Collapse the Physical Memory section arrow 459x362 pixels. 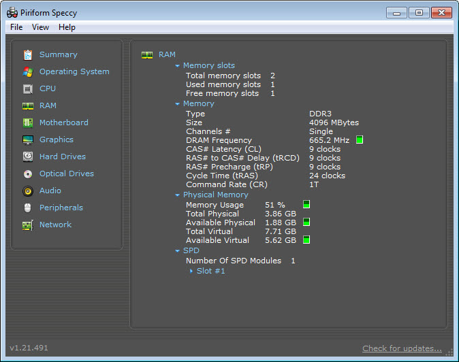177,195
